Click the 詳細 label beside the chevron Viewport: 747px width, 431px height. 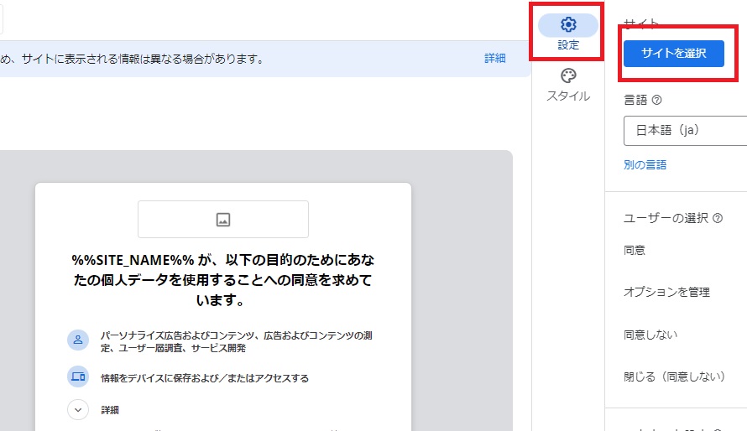[x=110, y=410]
